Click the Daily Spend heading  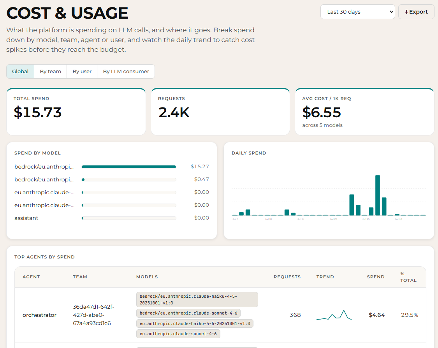click(x=249, y=153)
